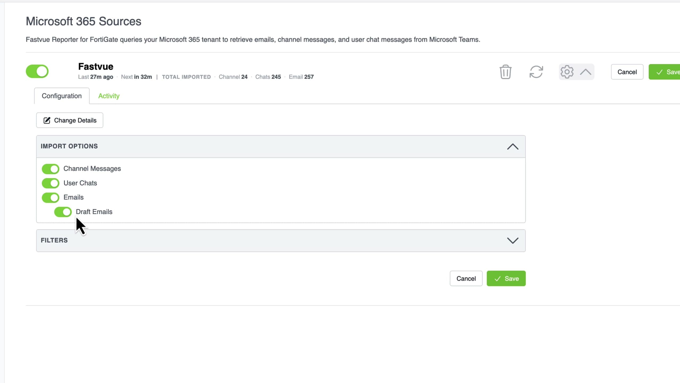Click the 'Channel 24' import count

[233, 77]
